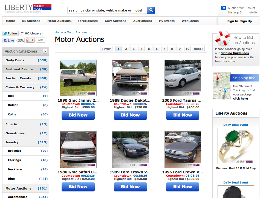Click the lifebuoy How to Bid icon
This screenshot has height=198, width=266.
[x=222, y=38]
